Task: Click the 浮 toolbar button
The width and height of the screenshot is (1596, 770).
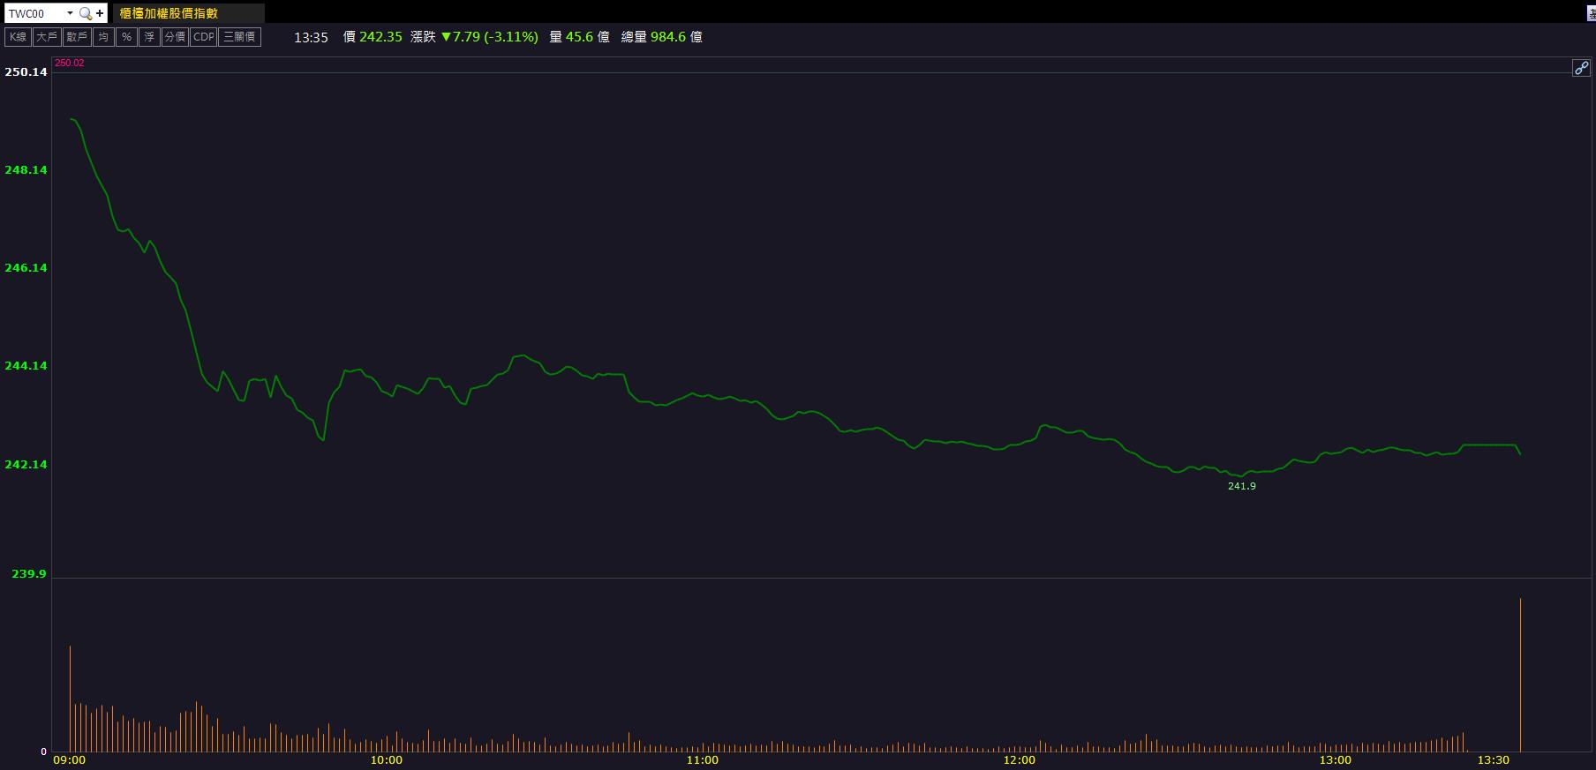Action: 149,37
